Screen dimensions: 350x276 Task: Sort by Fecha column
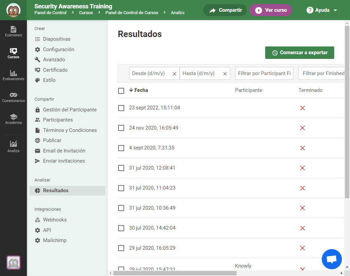pyautogui.click(x=139, y=90)
